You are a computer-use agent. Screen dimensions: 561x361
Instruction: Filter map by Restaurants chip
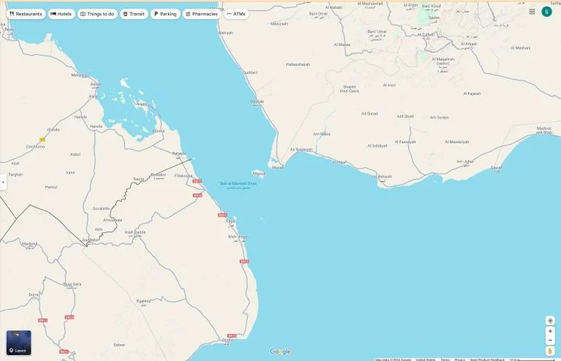click(x=26, y=14)
